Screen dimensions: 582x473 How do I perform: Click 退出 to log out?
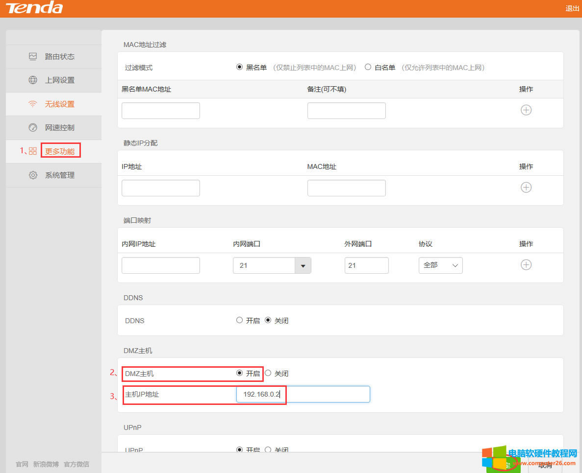[572, 8]
